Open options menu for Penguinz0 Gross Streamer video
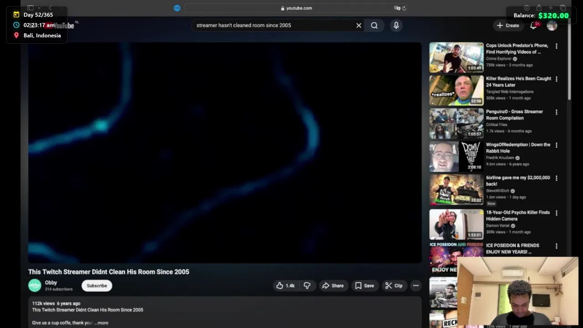Image resolution: width=583 pixels, height=328 pixels. pos(556,112)
